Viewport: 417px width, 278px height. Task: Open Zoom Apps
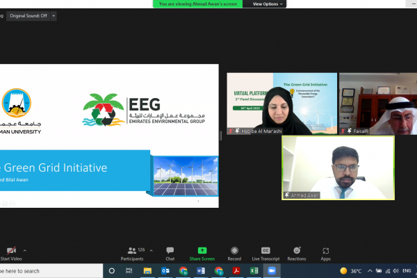(326, 252)
